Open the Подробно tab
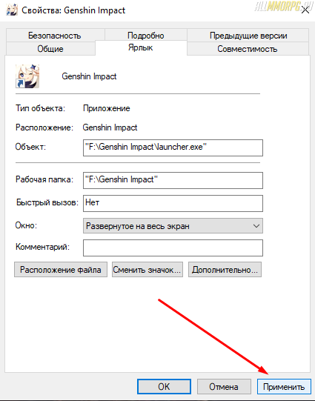Screen dimensions: 315x401 click(146, 35)
